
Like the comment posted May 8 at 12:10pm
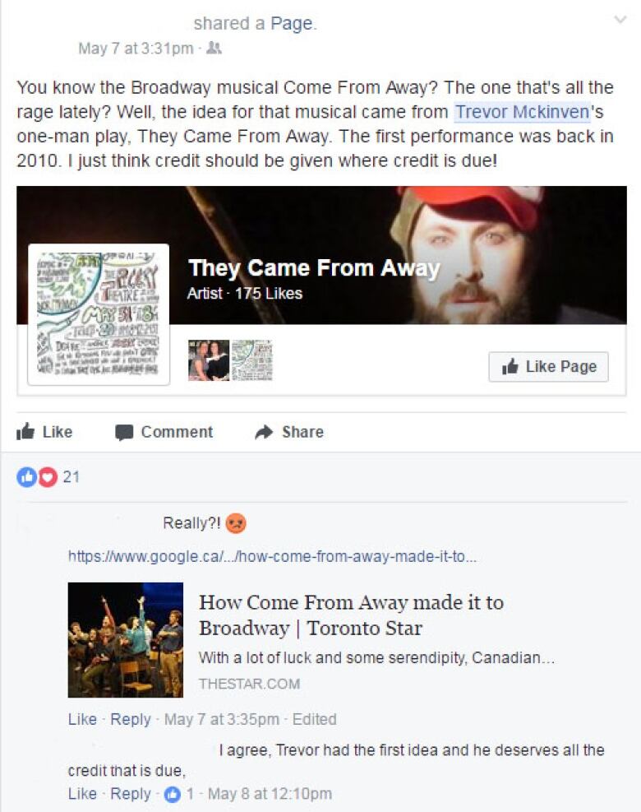coord(82,794)
